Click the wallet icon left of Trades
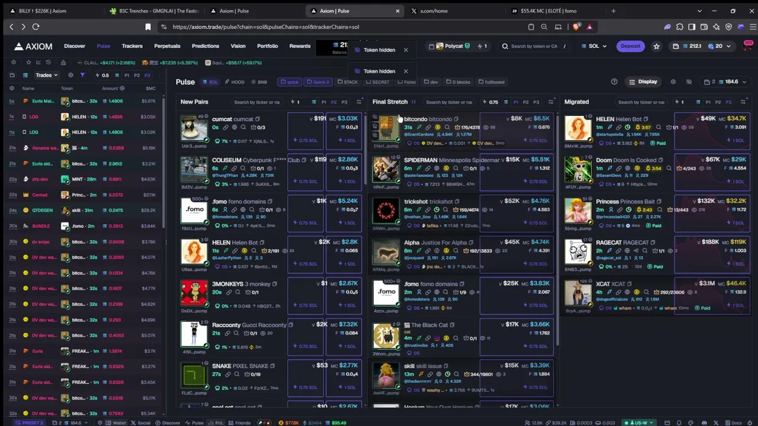Image resolution: width=758 pixels, height=426 pixels. 12,75
